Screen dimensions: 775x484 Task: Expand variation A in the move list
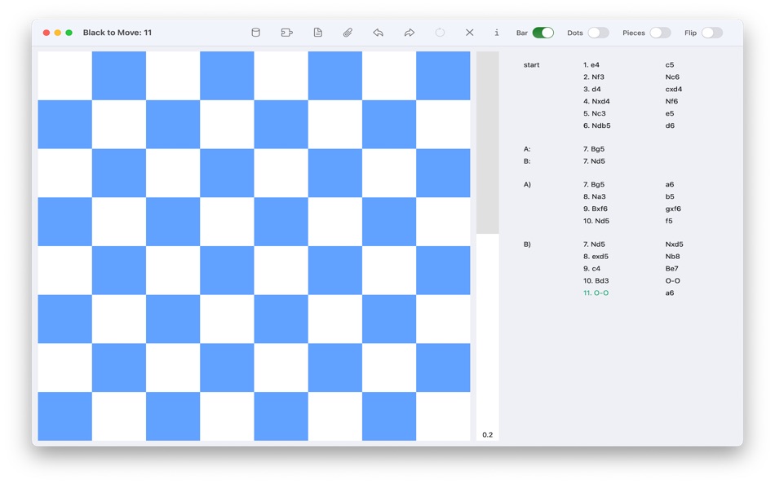(528, 149)
